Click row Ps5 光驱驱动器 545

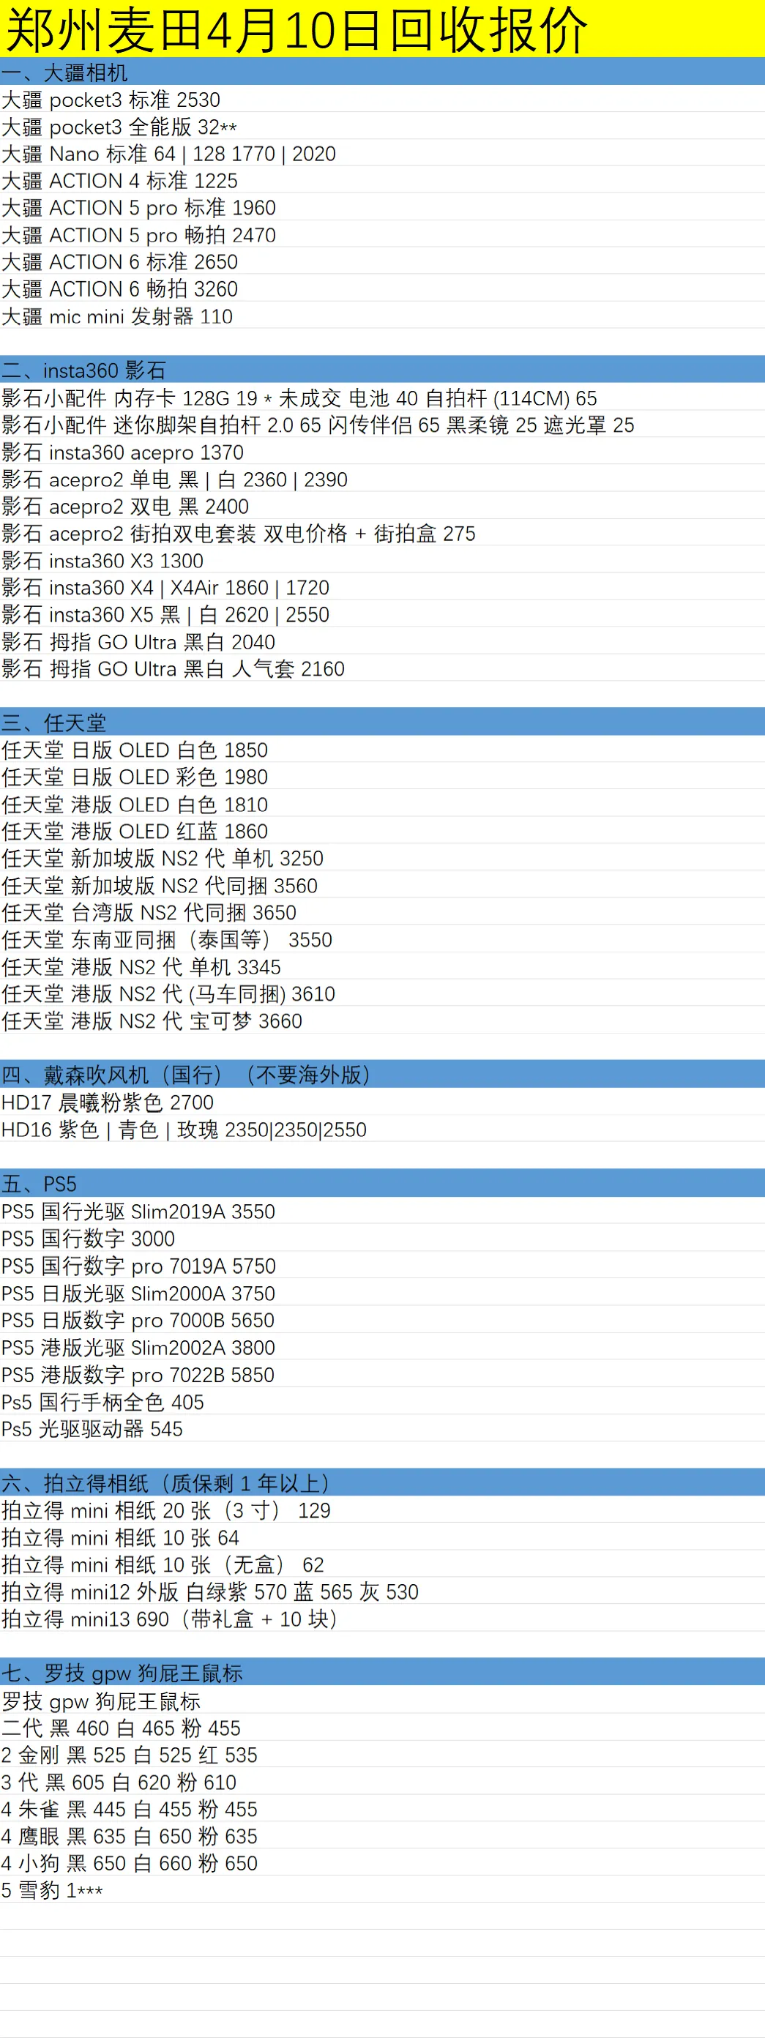(x=382, y=1429)
